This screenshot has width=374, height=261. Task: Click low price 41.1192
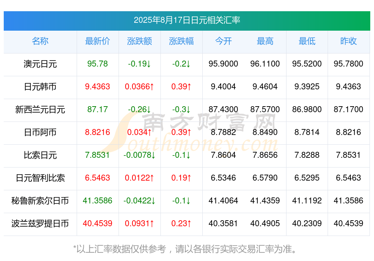coord(307,201)
